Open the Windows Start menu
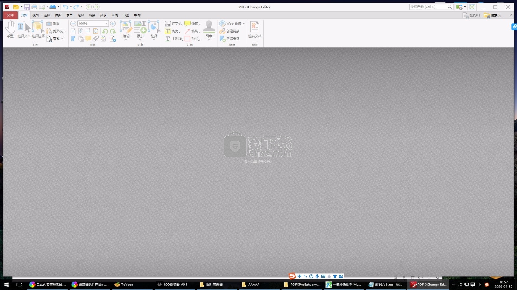This screenshot has width=517, height=290. 6,285
